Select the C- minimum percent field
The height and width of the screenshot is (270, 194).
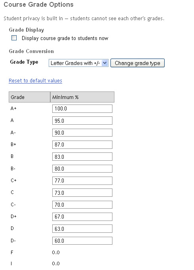(x=82, y=205)
